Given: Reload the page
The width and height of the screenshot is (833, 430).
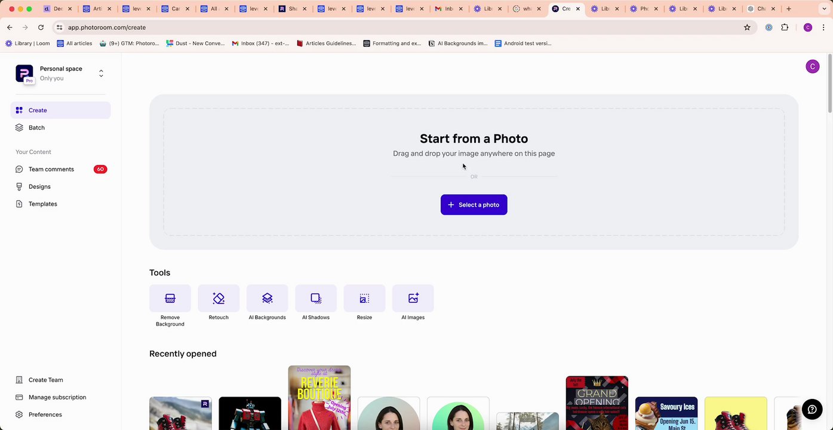Looking at the screenshot, I should [x=41, y=27].
